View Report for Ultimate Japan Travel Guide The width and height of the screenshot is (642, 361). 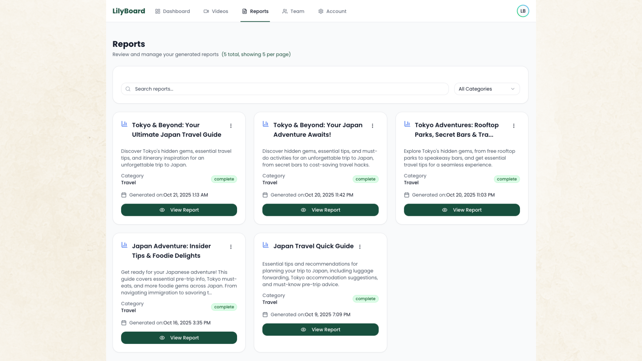click(x=179, y=210)
